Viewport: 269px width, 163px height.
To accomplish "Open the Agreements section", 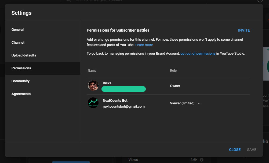I will point(42,94).
